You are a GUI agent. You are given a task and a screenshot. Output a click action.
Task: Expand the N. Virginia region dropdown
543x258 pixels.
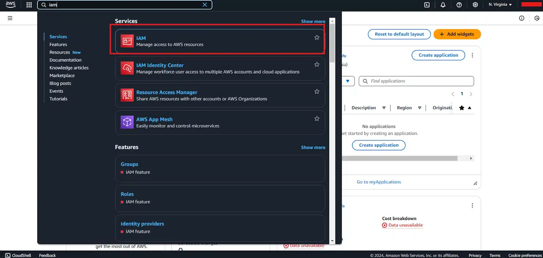(500, 5)
